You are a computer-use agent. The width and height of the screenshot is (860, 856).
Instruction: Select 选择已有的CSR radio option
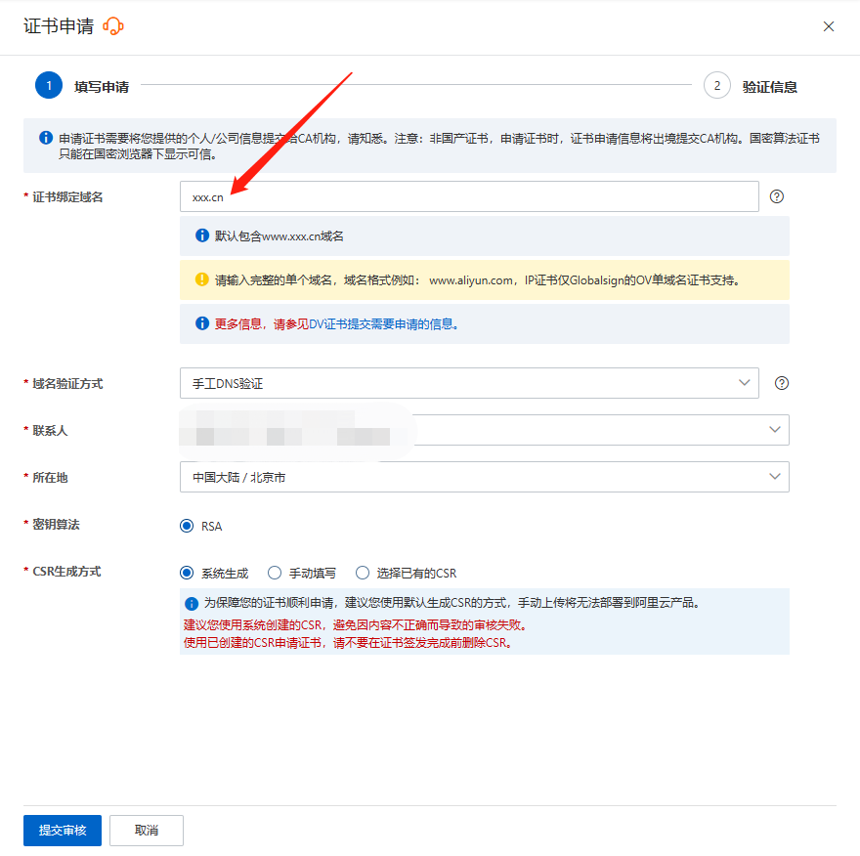click(x=363, y=573)
